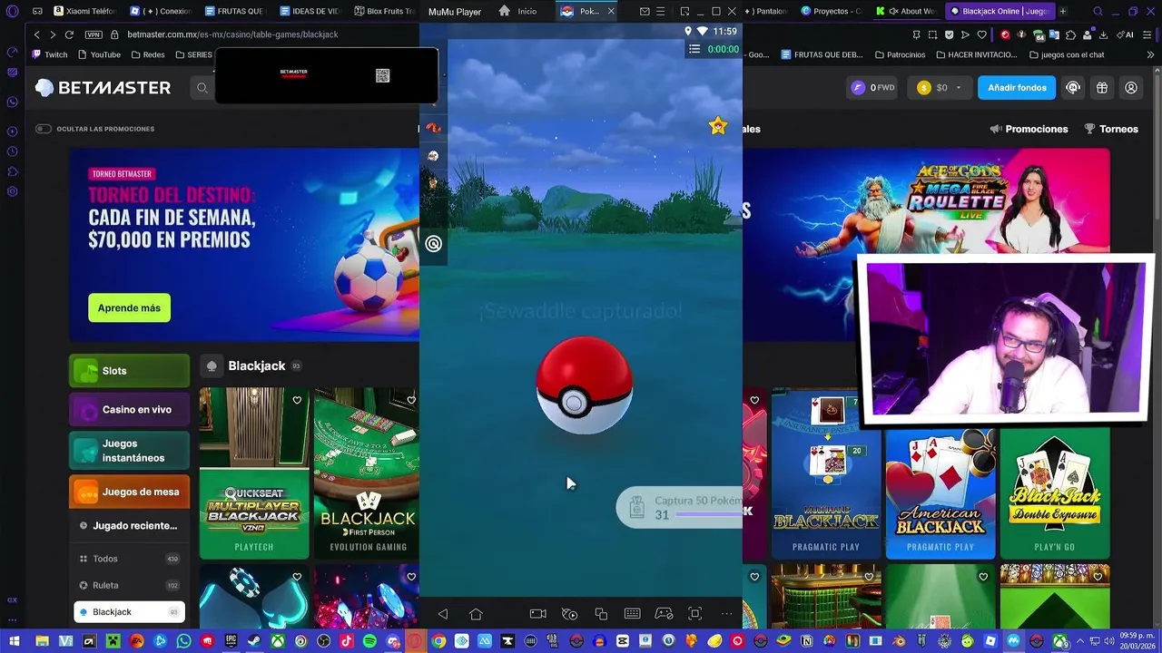Click the browser address bar URL
Viewport: 1162px width, 653px height.
point(232,34)
